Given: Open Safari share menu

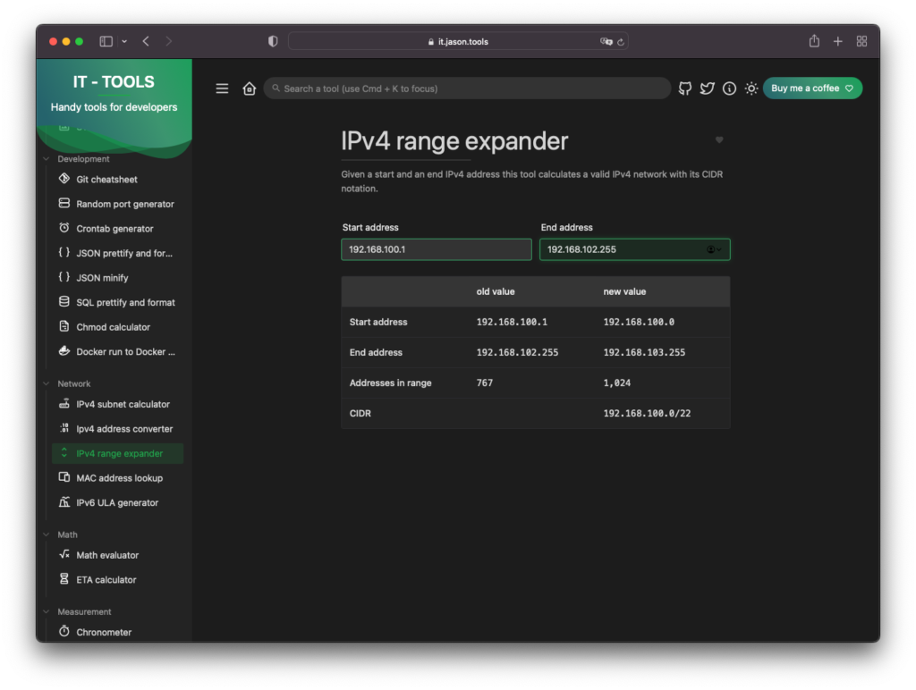Looking at the screenshot, I should pos(814,41).
